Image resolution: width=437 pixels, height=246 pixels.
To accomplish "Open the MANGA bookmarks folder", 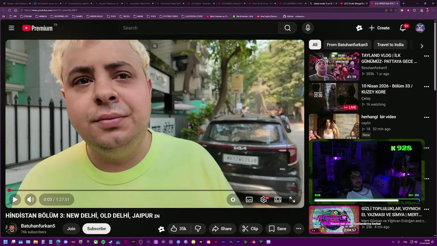I will tap(41, 16).
